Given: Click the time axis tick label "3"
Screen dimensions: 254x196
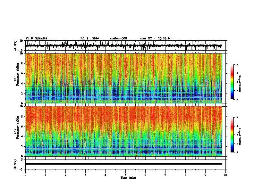Looking at the screenshot, I should pyautogui.click(x=85, y=175).
